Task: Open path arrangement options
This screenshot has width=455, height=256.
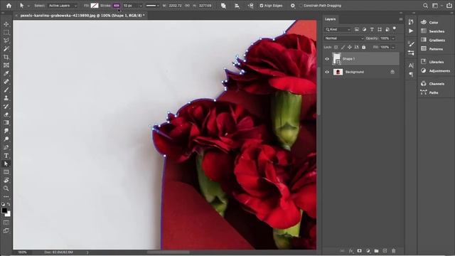Action: coord(250,6)
